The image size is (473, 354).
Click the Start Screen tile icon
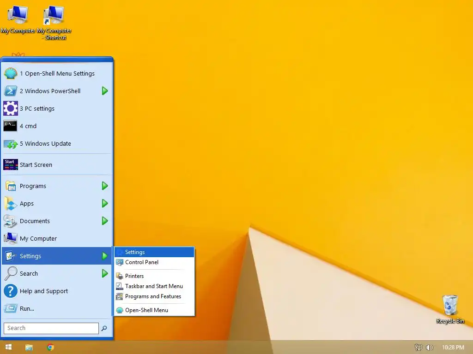[11, 165]
